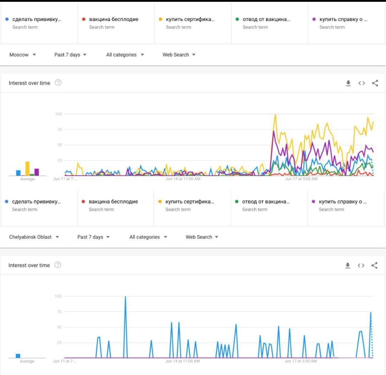Download the Moscow interest over time chart
386x375 pixels.
click(348, 83)
